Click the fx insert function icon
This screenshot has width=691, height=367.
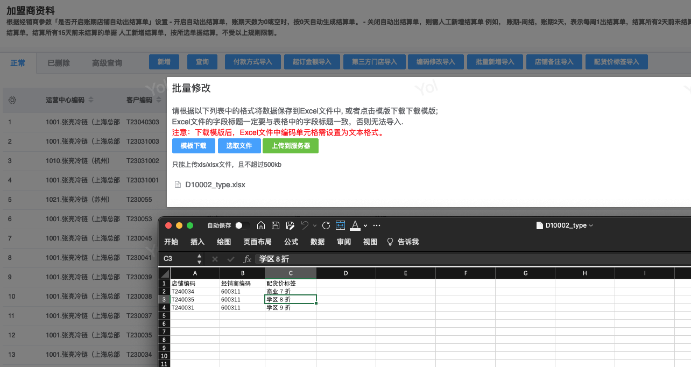[248, 259]
